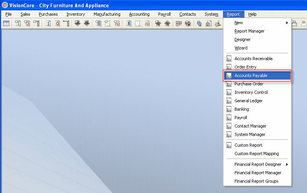The width and height of the screenshot is (307, 193).
Task: Click the plain down-arrow dollar icon
Action: point(87,23)
